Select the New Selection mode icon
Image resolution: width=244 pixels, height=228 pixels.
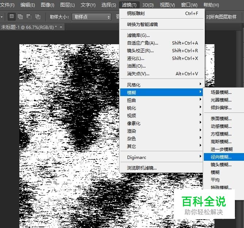[12, 16]
